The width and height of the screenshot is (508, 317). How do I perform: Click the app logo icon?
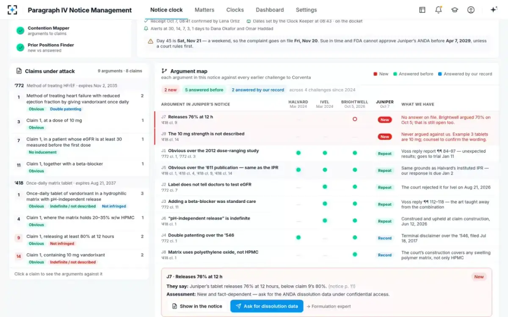coord(13,10)
